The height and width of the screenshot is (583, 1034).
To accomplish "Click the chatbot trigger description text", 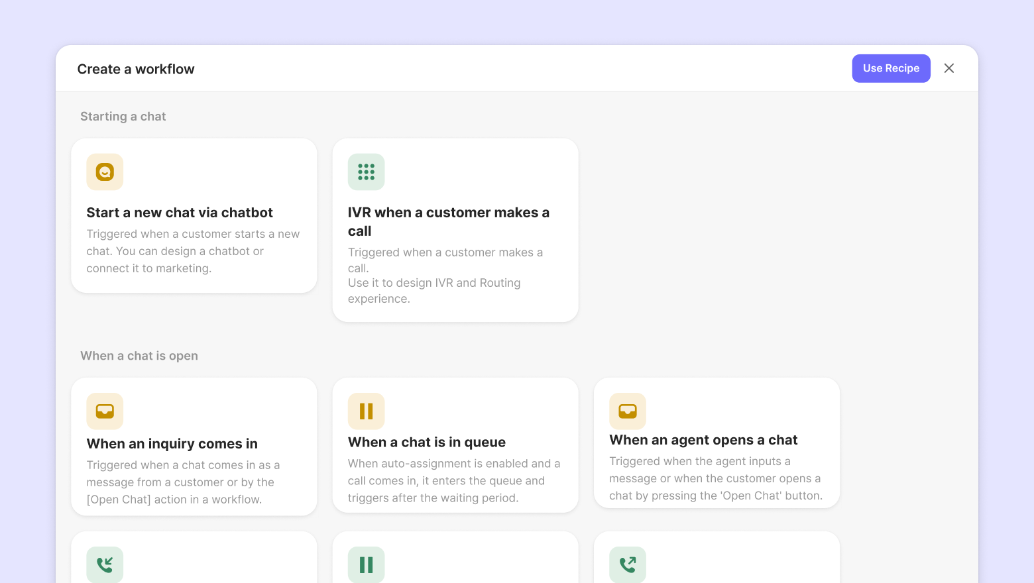I will (x=193, y=251).
